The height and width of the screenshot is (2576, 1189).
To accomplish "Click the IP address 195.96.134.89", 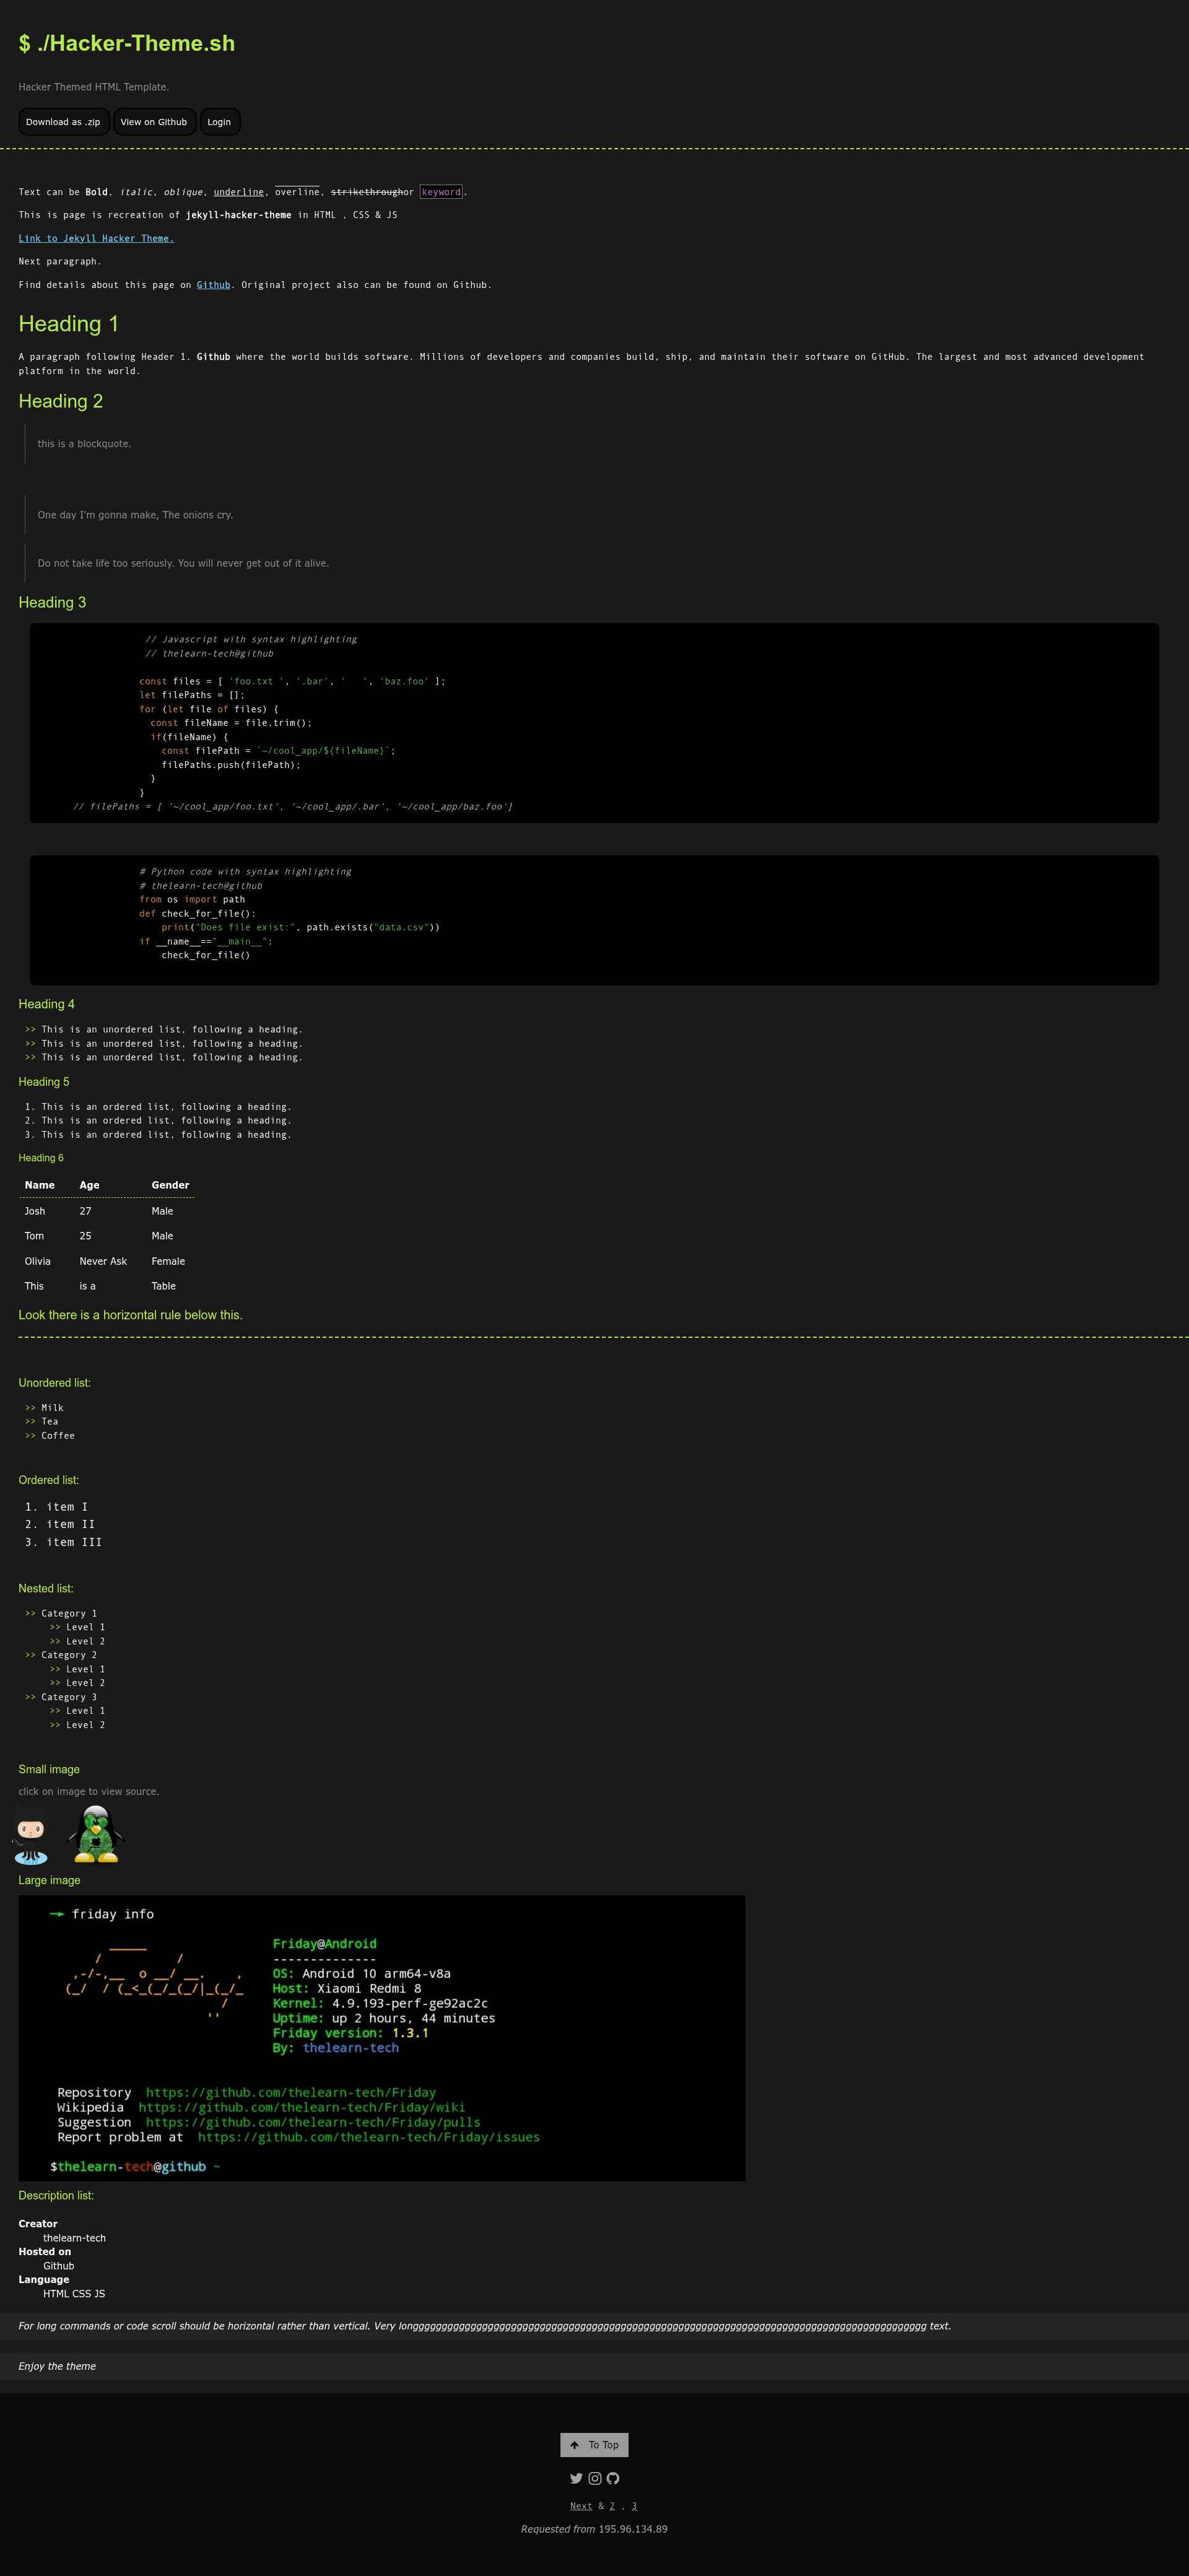I will click(633, 2529).
